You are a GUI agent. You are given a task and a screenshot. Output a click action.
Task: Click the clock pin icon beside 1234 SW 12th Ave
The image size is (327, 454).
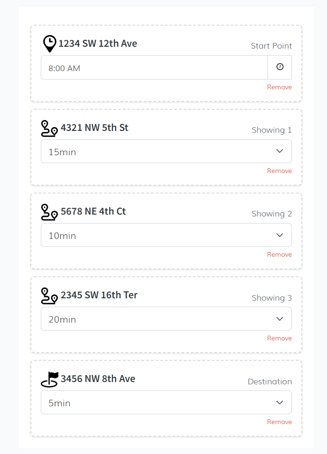pyautogui.click(x=49, y=43)
